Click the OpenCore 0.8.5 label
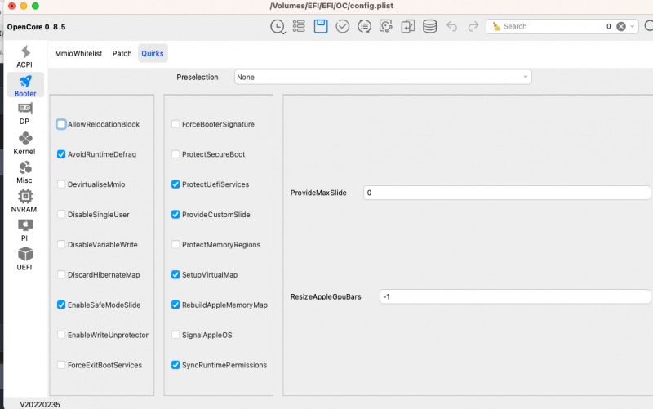 coord(36,27)
